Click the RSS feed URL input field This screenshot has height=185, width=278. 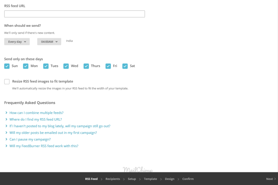point(74,14)
